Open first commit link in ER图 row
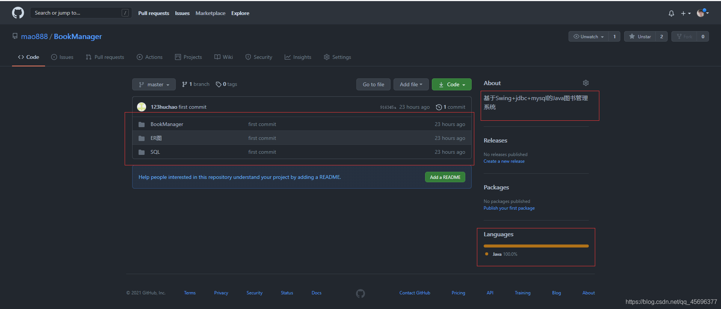This screenshot has height=309, width=721. point(262,138)
